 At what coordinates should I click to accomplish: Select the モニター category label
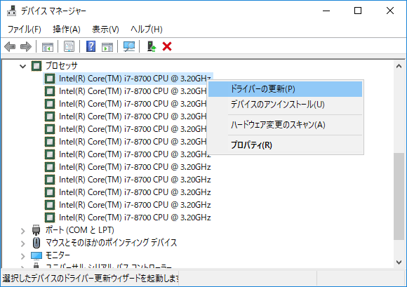[x=58, y=255]
